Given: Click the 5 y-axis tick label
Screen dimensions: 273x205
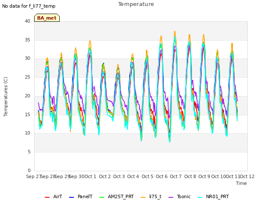Looking at the screenshot, I should [29, 152].
